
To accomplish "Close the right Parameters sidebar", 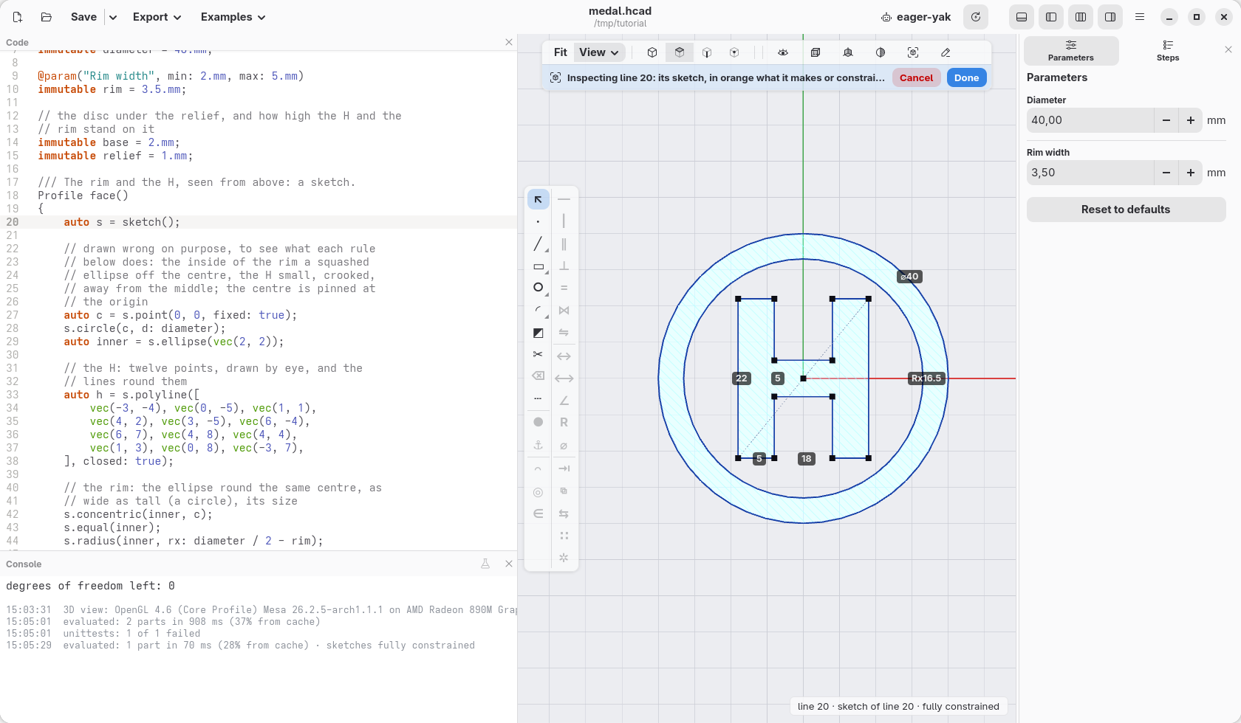I will pos(1228,49).
